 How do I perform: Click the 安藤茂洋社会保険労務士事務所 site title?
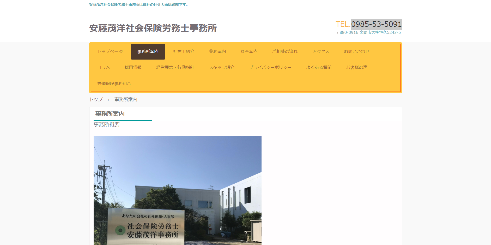pos(153,29)
